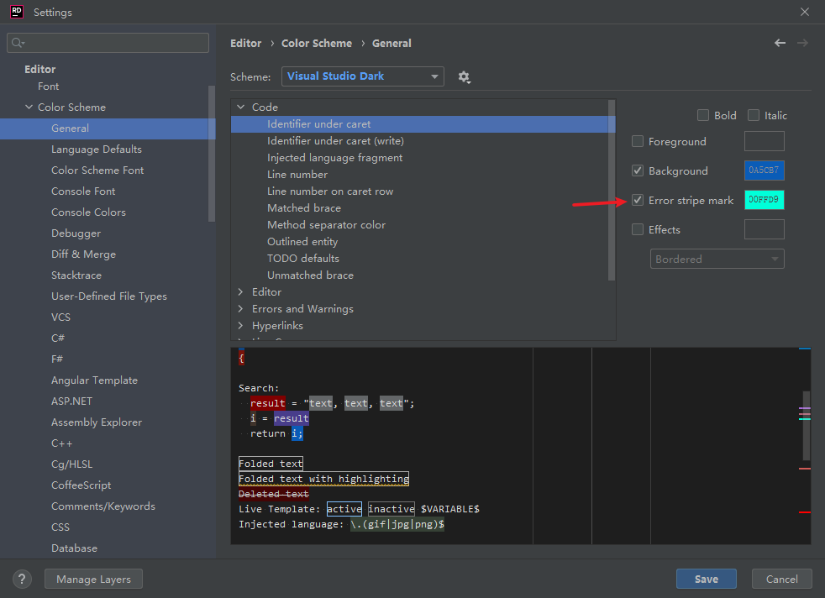This screenshot has height=598, width=825.
Task: Open the Bordered effects dropdown
Action: tap(717, 260)
